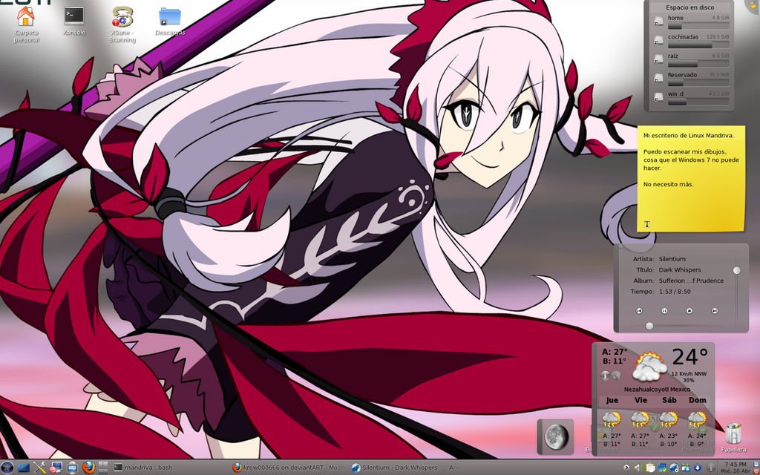Click the blue download arrow tray icon
The width and height of the screenshot is (760, 475).
point(698,468)
